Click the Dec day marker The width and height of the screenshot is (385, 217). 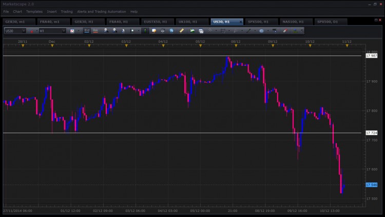click(x=52, y=46)
